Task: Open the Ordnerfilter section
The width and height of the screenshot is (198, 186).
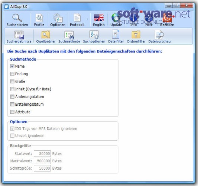Action: (x=136, y=37)
